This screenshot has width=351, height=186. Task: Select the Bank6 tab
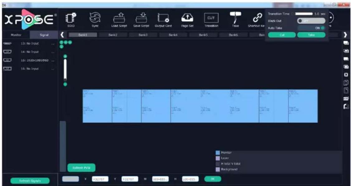click(x=233, y=35)
